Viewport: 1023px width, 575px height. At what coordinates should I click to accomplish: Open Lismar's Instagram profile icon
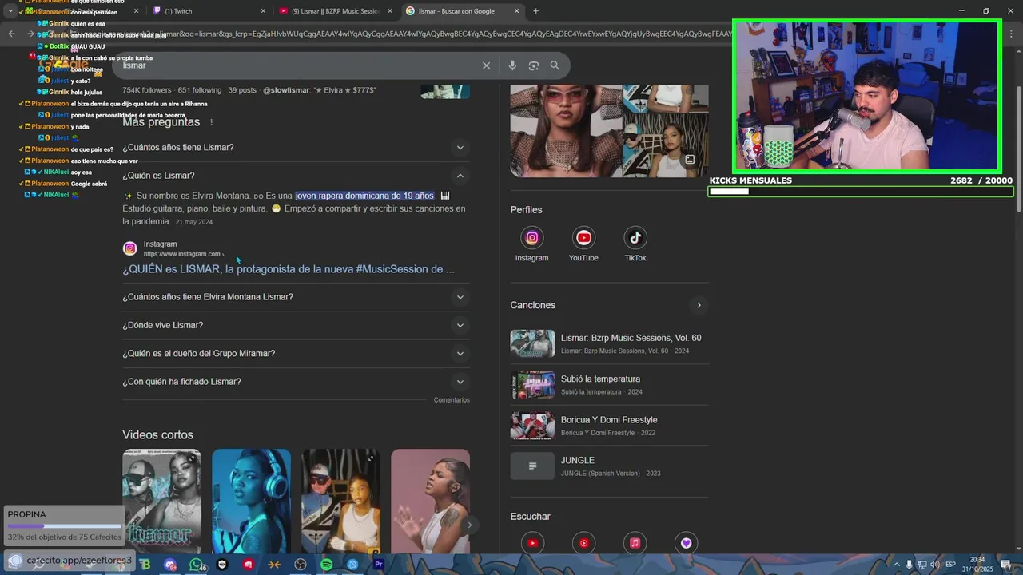tap(531, 238)
